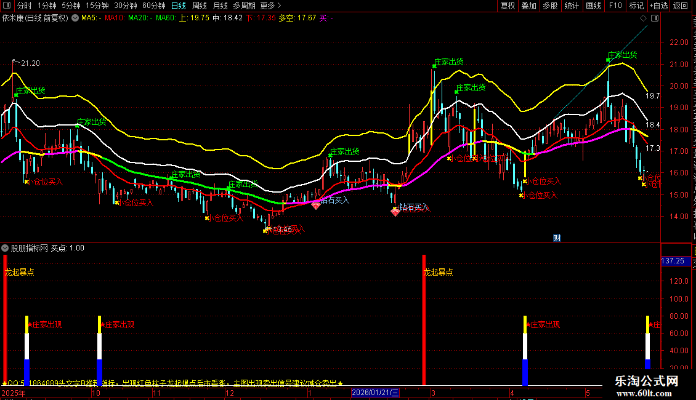Switch to 分时 chart tab
The image size is (696, 400).
[x=25, y=6]
